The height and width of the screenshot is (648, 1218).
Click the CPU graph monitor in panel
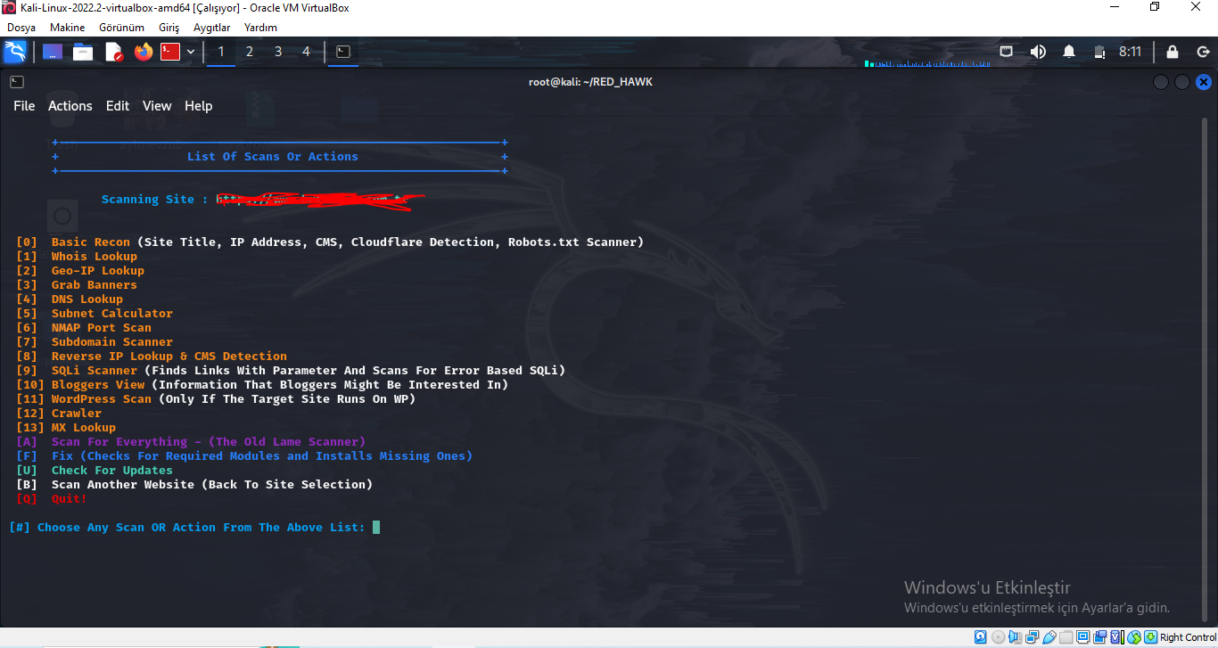(x=926, y=62)
